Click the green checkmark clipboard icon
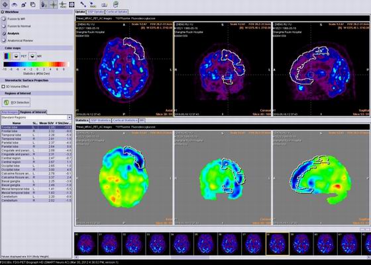Image resolution: width=371 pixels, height=265 pixels. coord(115,4)
